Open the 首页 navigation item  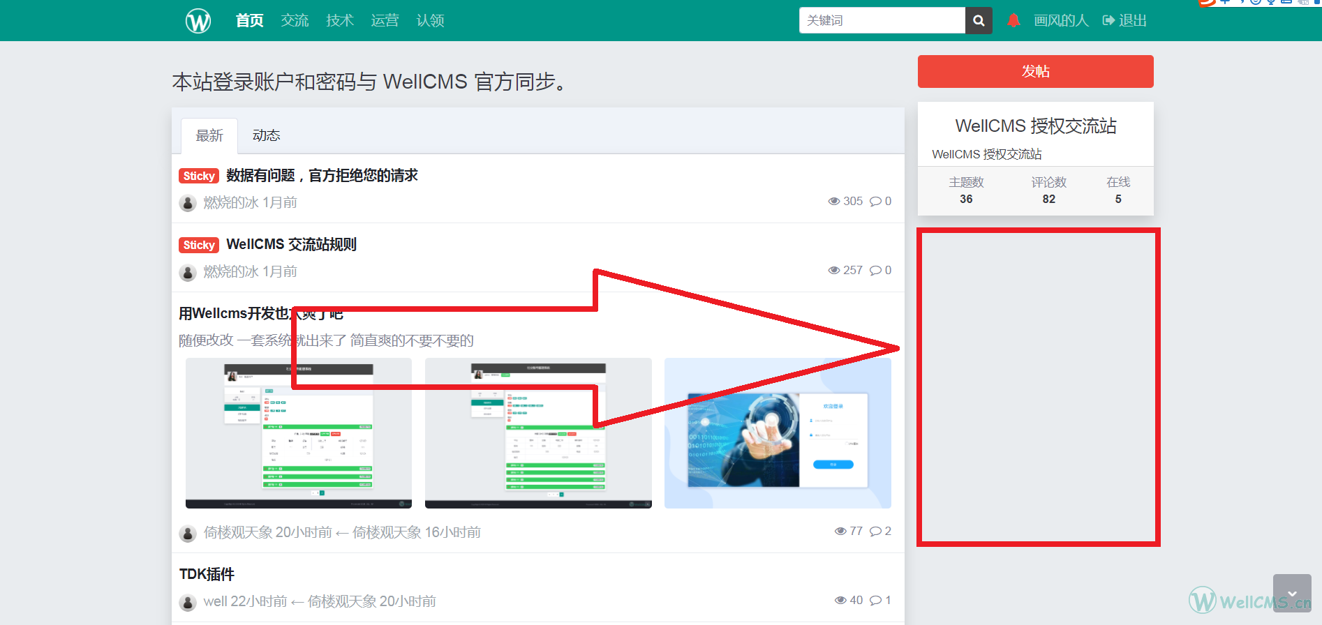[x=249, y=20]
